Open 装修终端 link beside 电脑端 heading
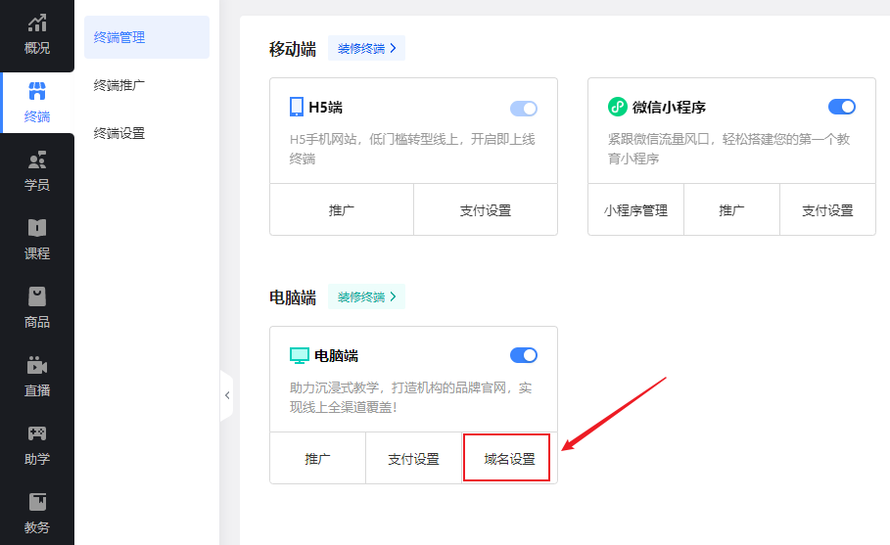The image size is (890, 545). point(366,296)
